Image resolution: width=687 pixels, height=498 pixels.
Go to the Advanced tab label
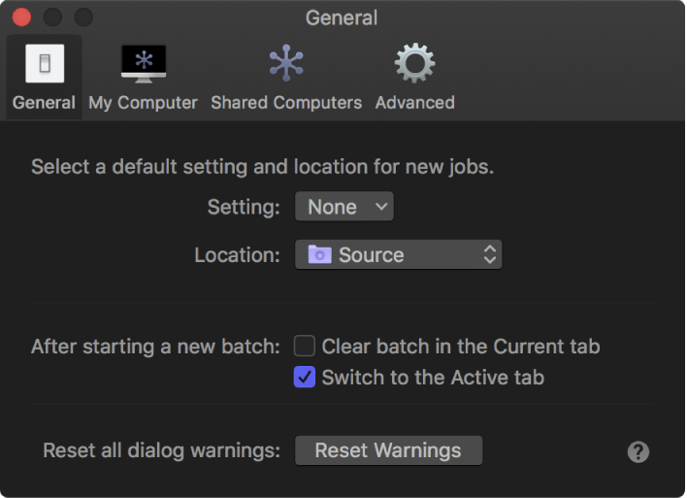[x=414, y=102]
